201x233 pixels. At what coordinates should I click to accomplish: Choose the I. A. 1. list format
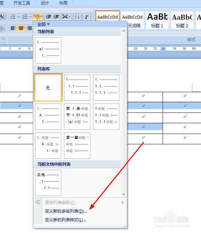[48, 117]
